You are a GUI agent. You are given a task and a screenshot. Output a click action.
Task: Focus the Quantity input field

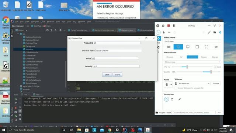click(x=116, y=66)
